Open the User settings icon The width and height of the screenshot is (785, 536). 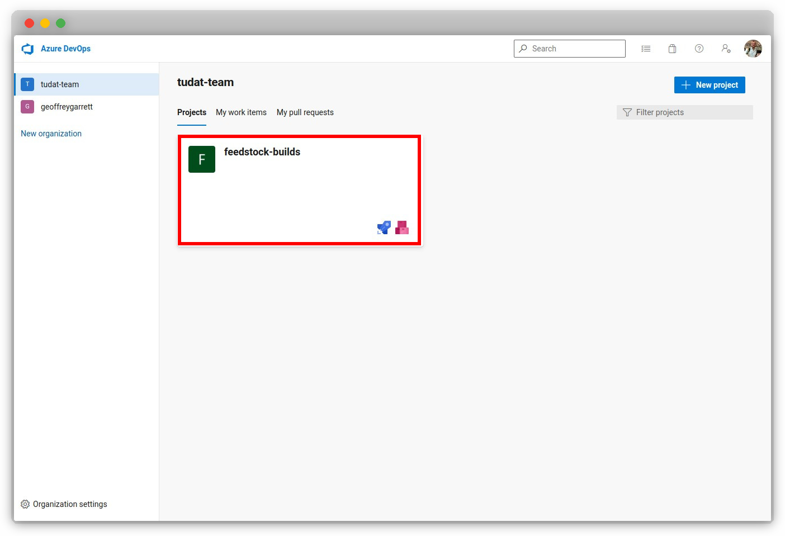[x=726, y=49]
